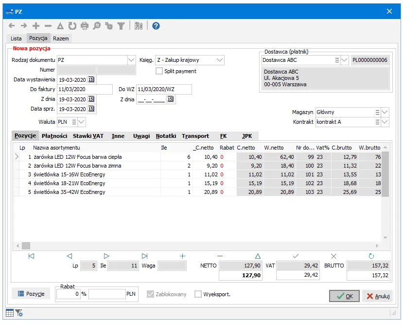Click blue triangle to edit position
403x324 pixels.
pyautogui.click(x=258, y=256)
